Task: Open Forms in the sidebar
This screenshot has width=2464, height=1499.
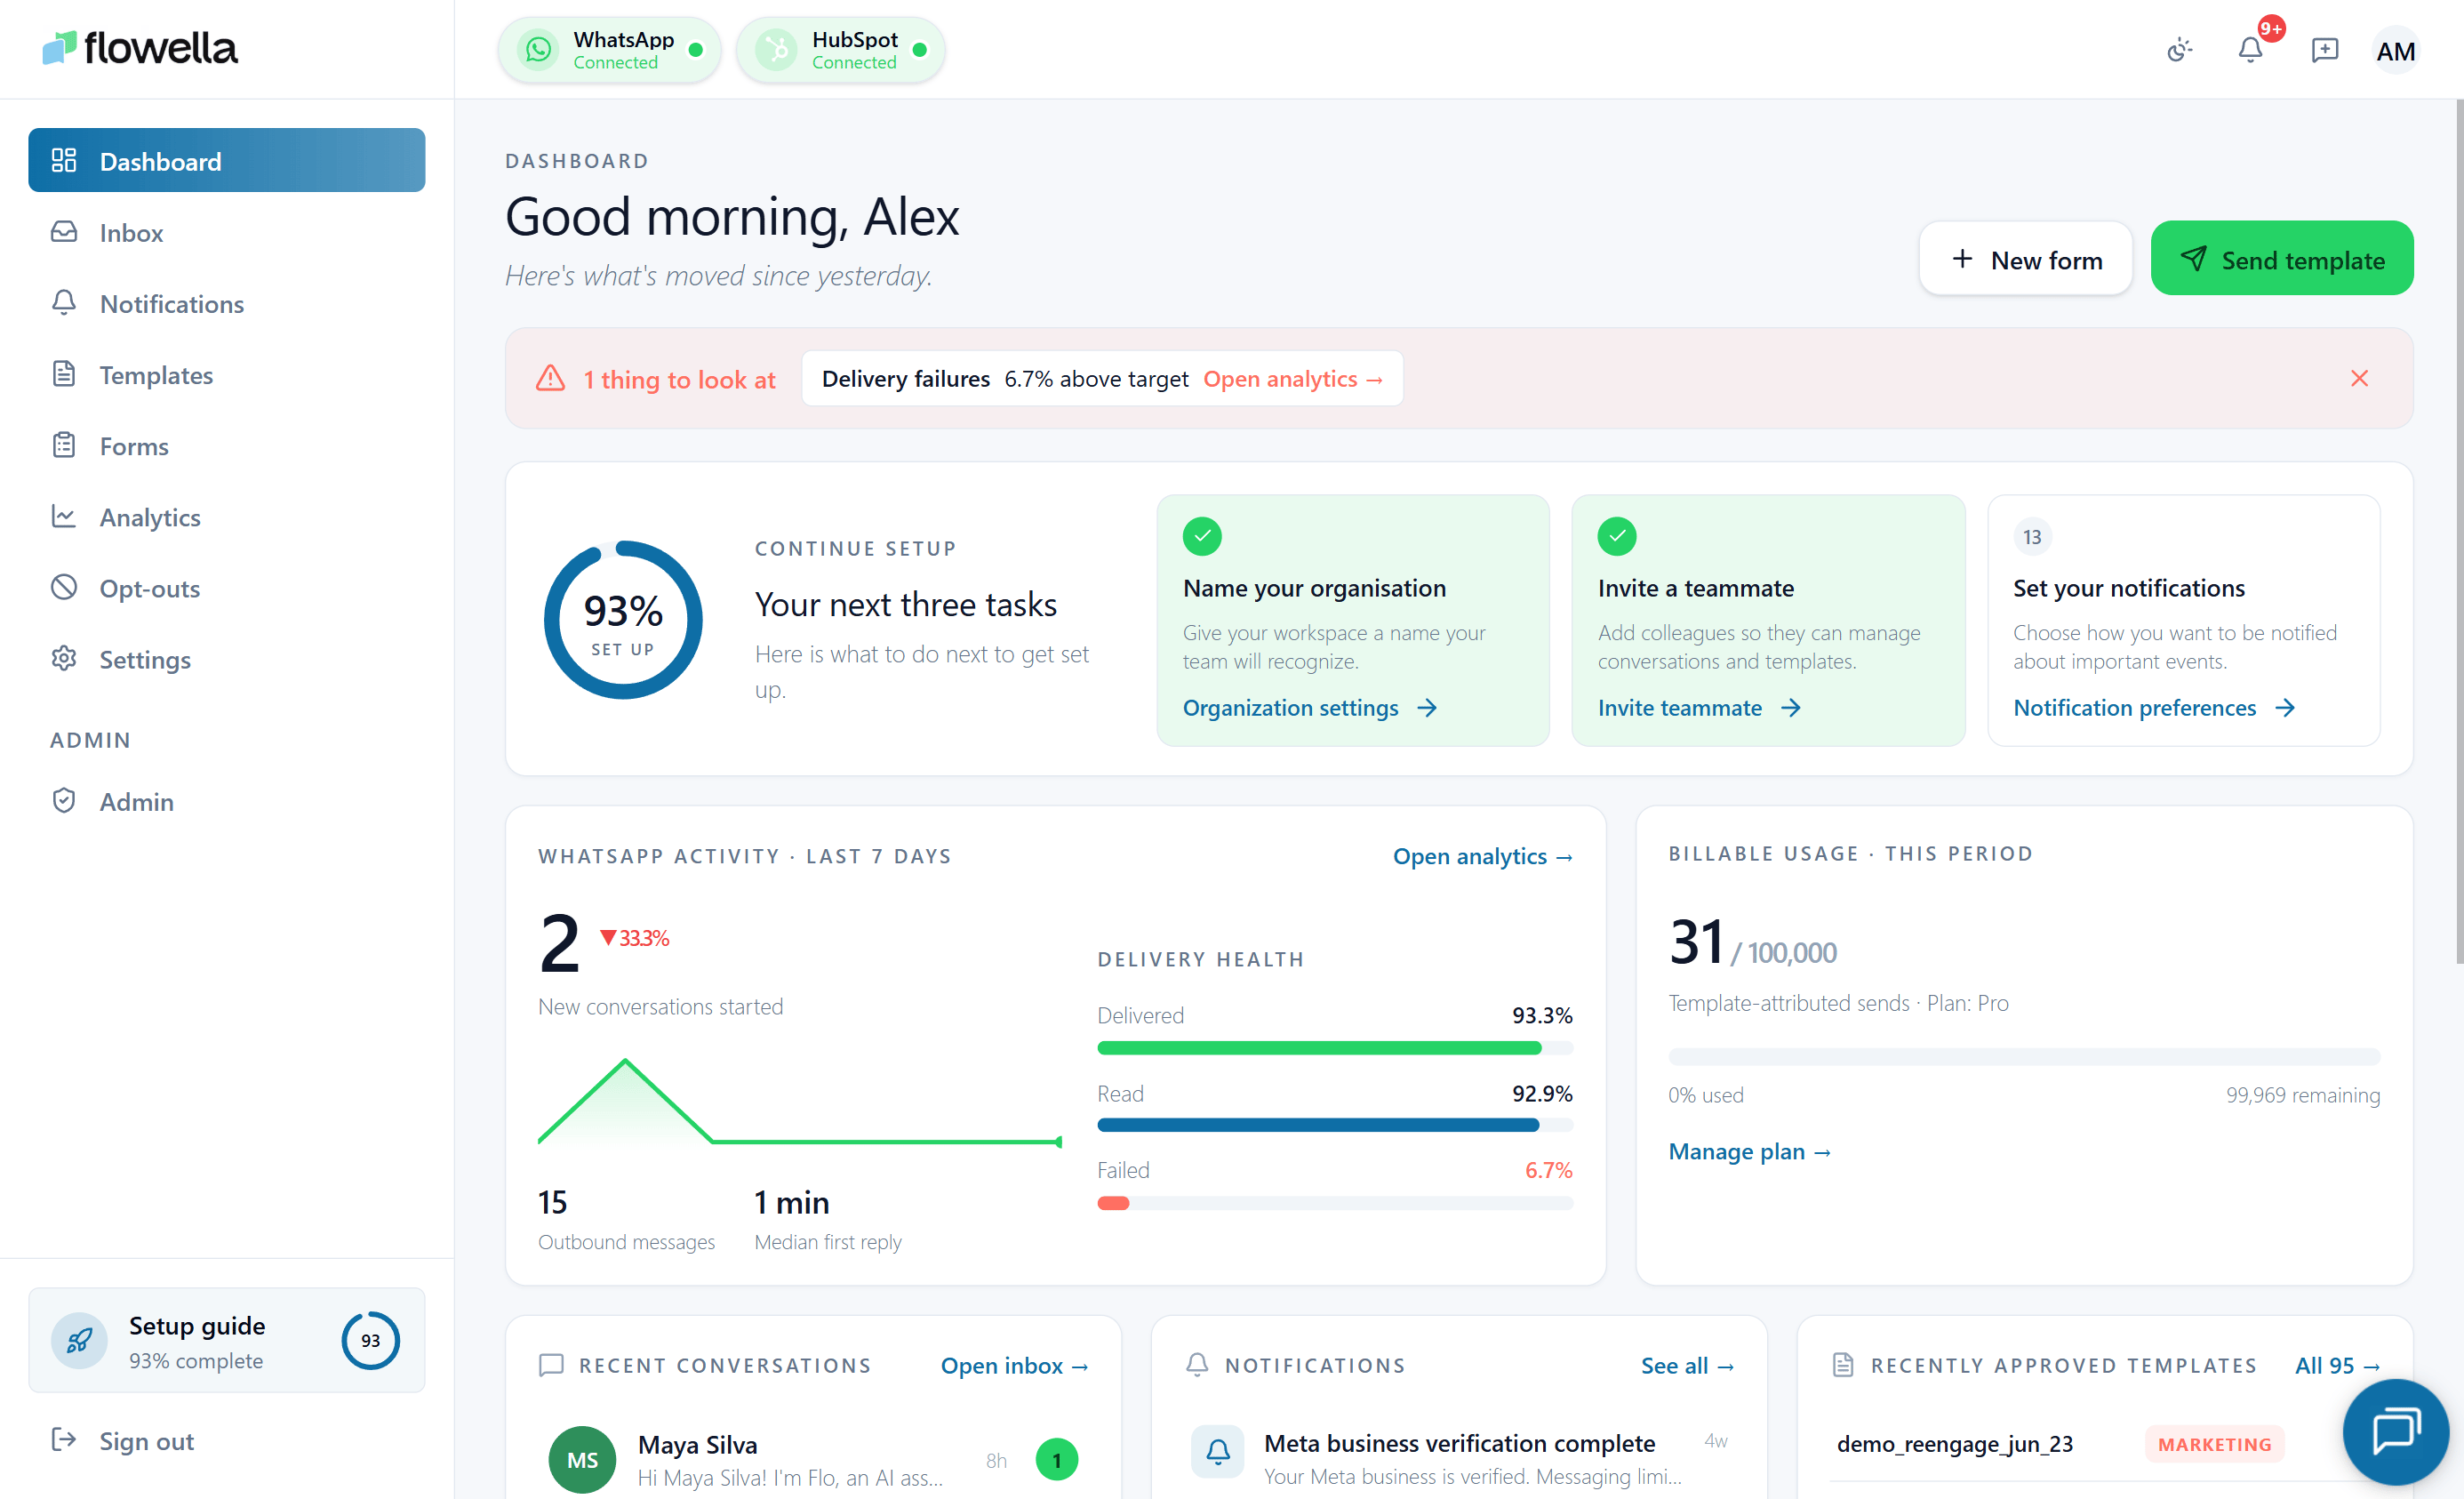Action: [x=226, y=446]
